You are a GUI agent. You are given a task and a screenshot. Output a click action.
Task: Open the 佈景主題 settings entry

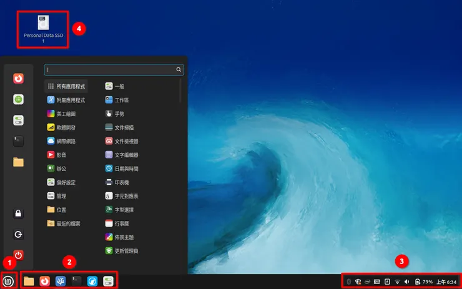tap(120, 237)
